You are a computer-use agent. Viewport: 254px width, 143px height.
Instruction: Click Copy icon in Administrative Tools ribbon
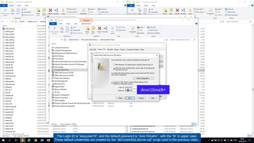click(x=62, y=30)
